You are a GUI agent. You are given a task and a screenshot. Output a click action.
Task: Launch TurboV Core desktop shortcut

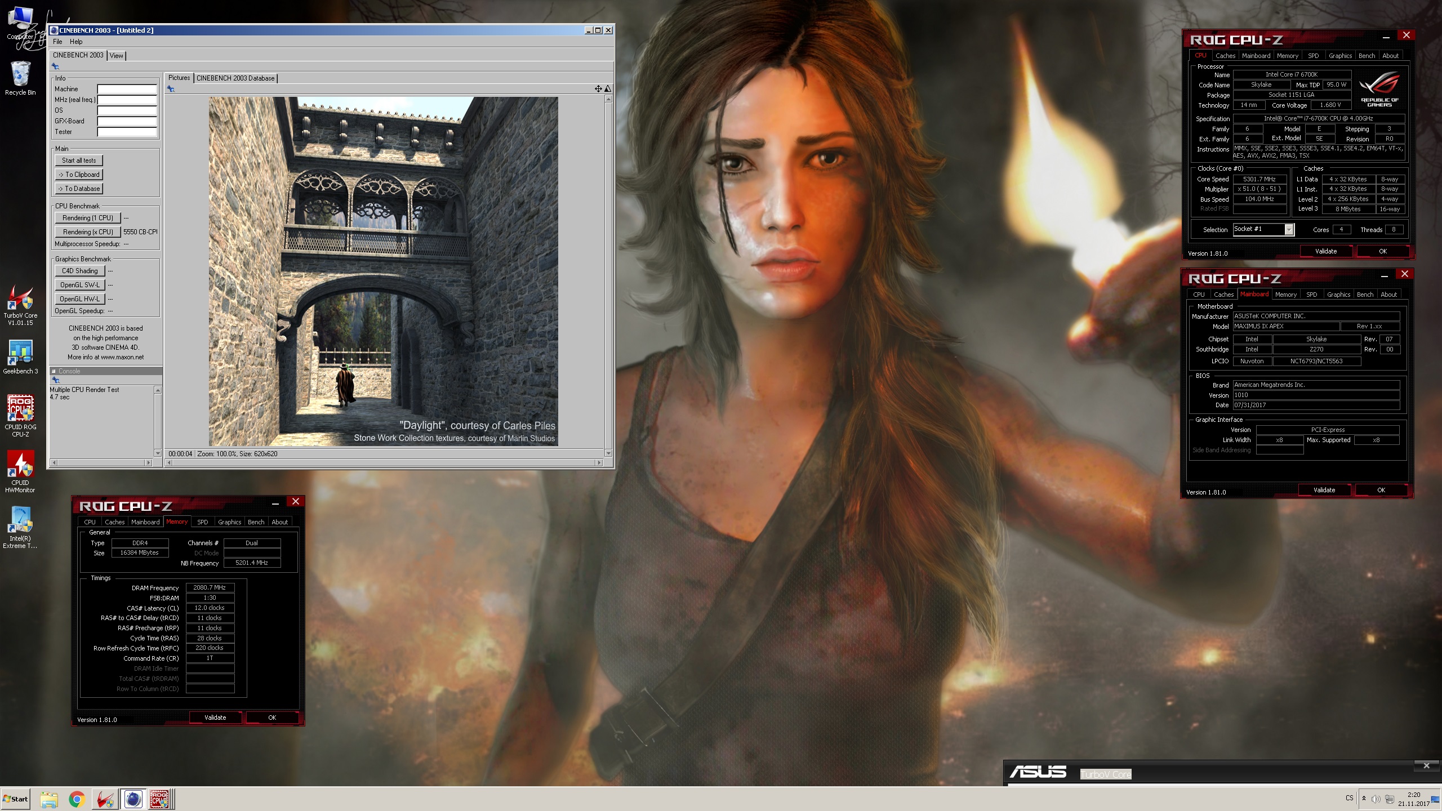[x=20, y=305]
